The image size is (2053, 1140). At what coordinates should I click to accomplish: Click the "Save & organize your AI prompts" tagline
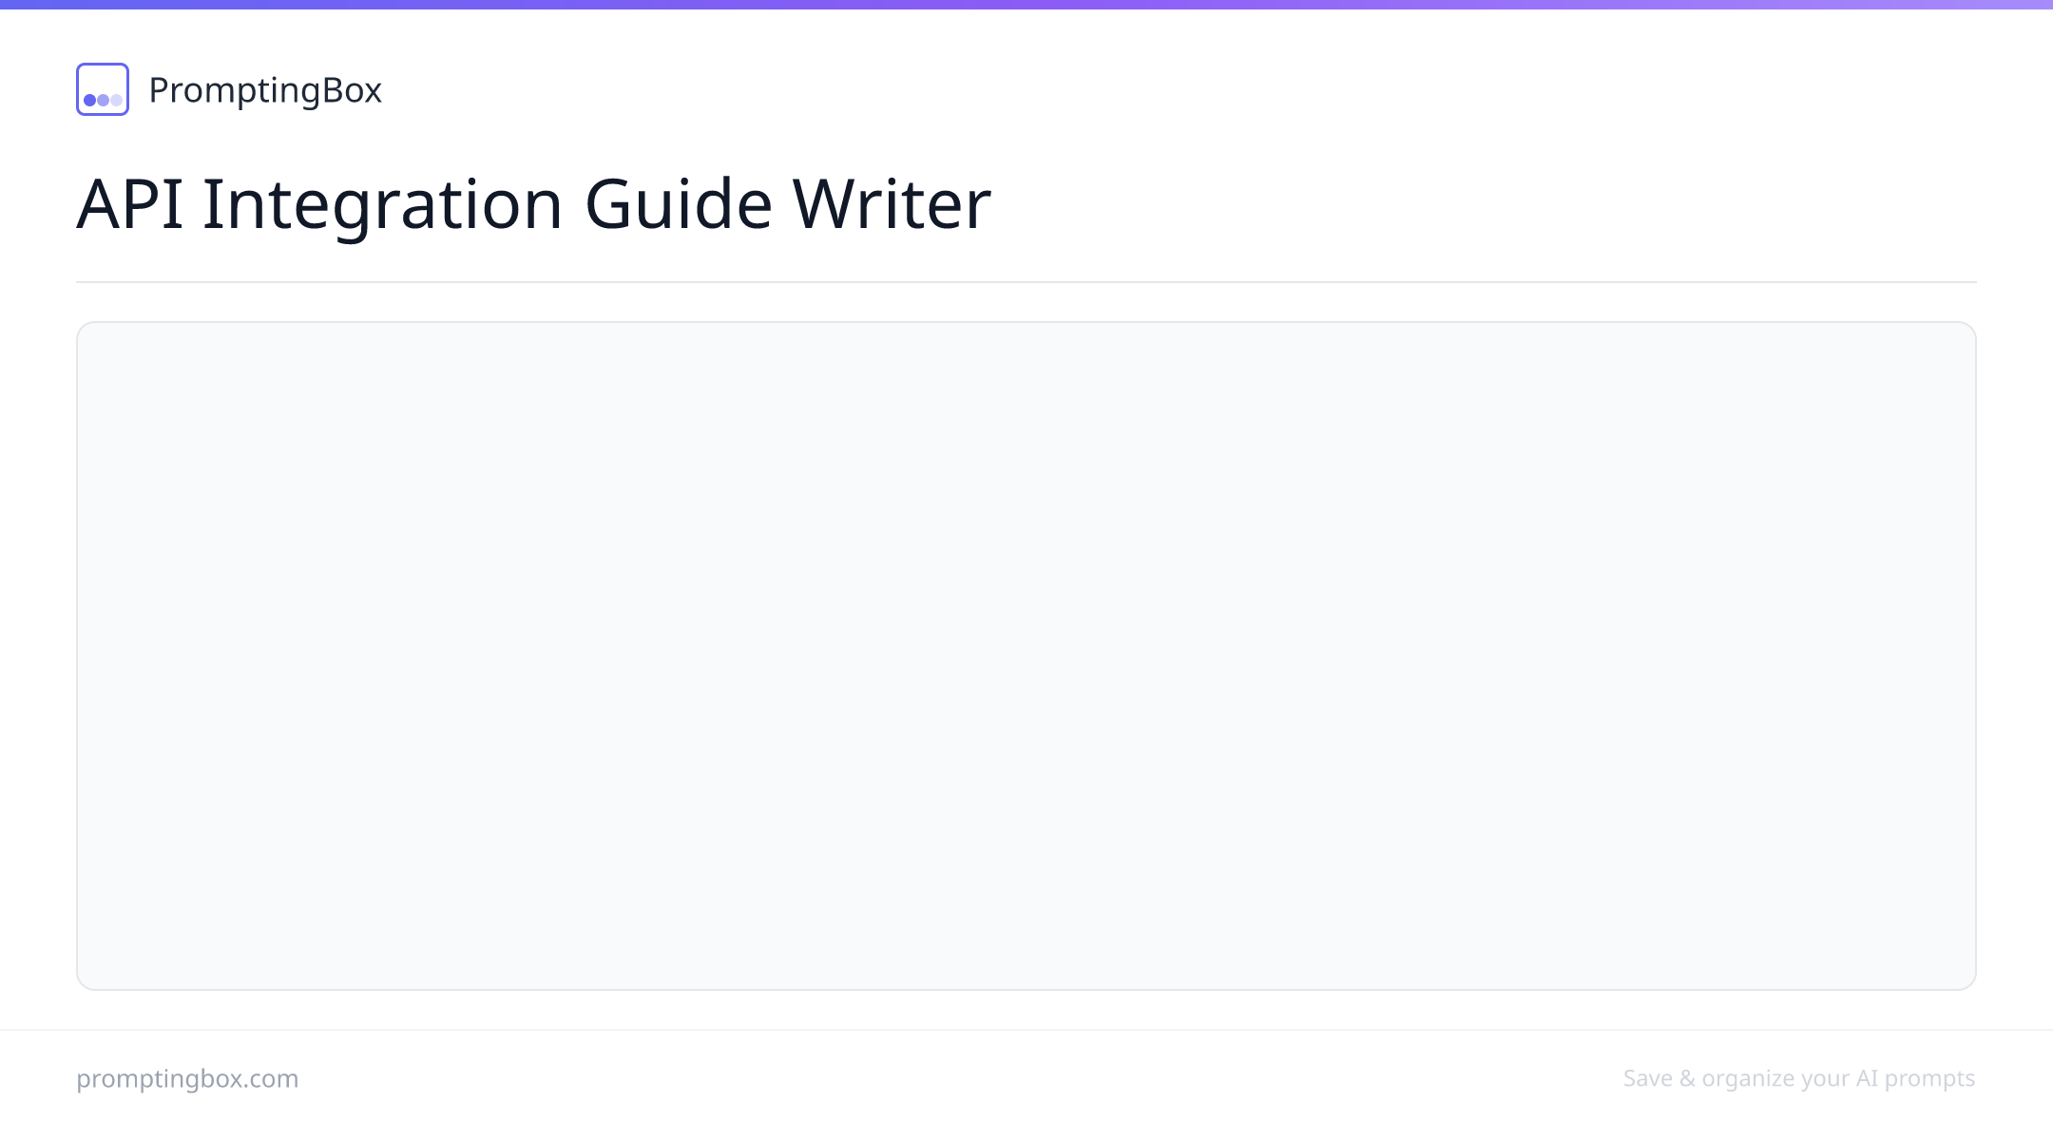pos(1799,1078)
